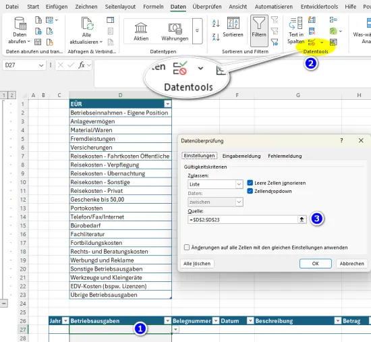Click the Quelle source input field

pyautogui.click(x=243, y=219)
